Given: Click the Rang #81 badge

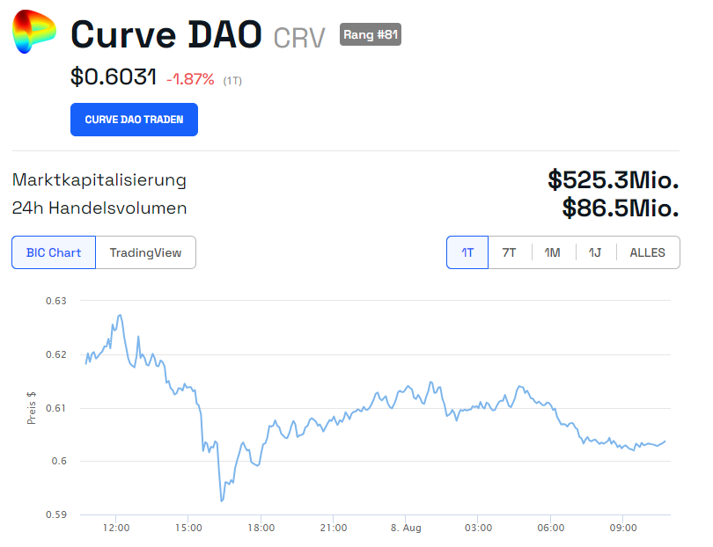Looking at the screenshot, I should 371,34.
